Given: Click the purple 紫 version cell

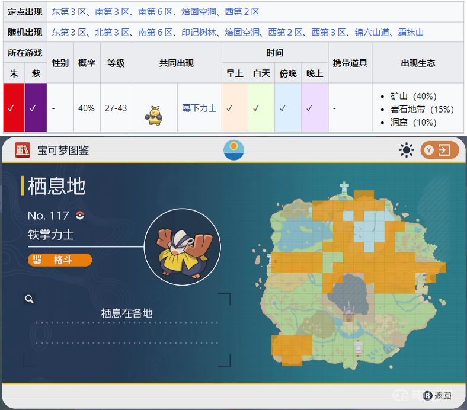Looking at the screenshot, I should pyautogui.click(x=36, y=107).
